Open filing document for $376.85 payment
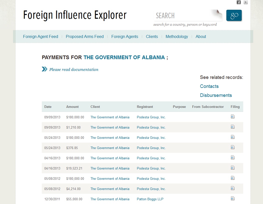 [x=233, y=147]
